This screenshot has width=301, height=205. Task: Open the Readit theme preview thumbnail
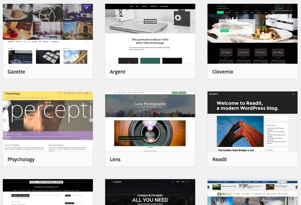click(253, 121)
